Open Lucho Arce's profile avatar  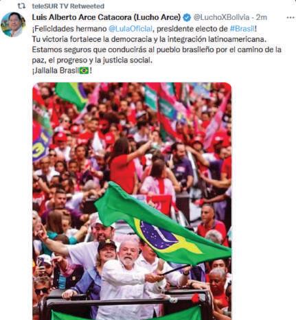pos(13,25)
